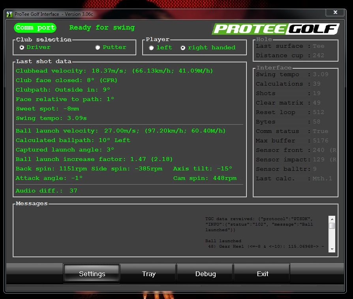Click the 'TGC data reveived' message text
353x299 pixels.
(x=259, y=224)
